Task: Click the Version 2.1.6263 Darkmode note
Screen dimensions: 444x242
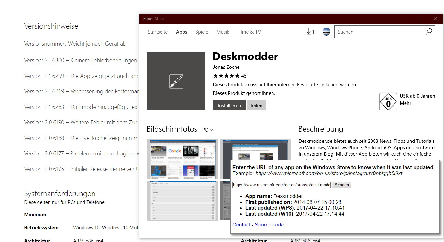Action: point(82,107)
